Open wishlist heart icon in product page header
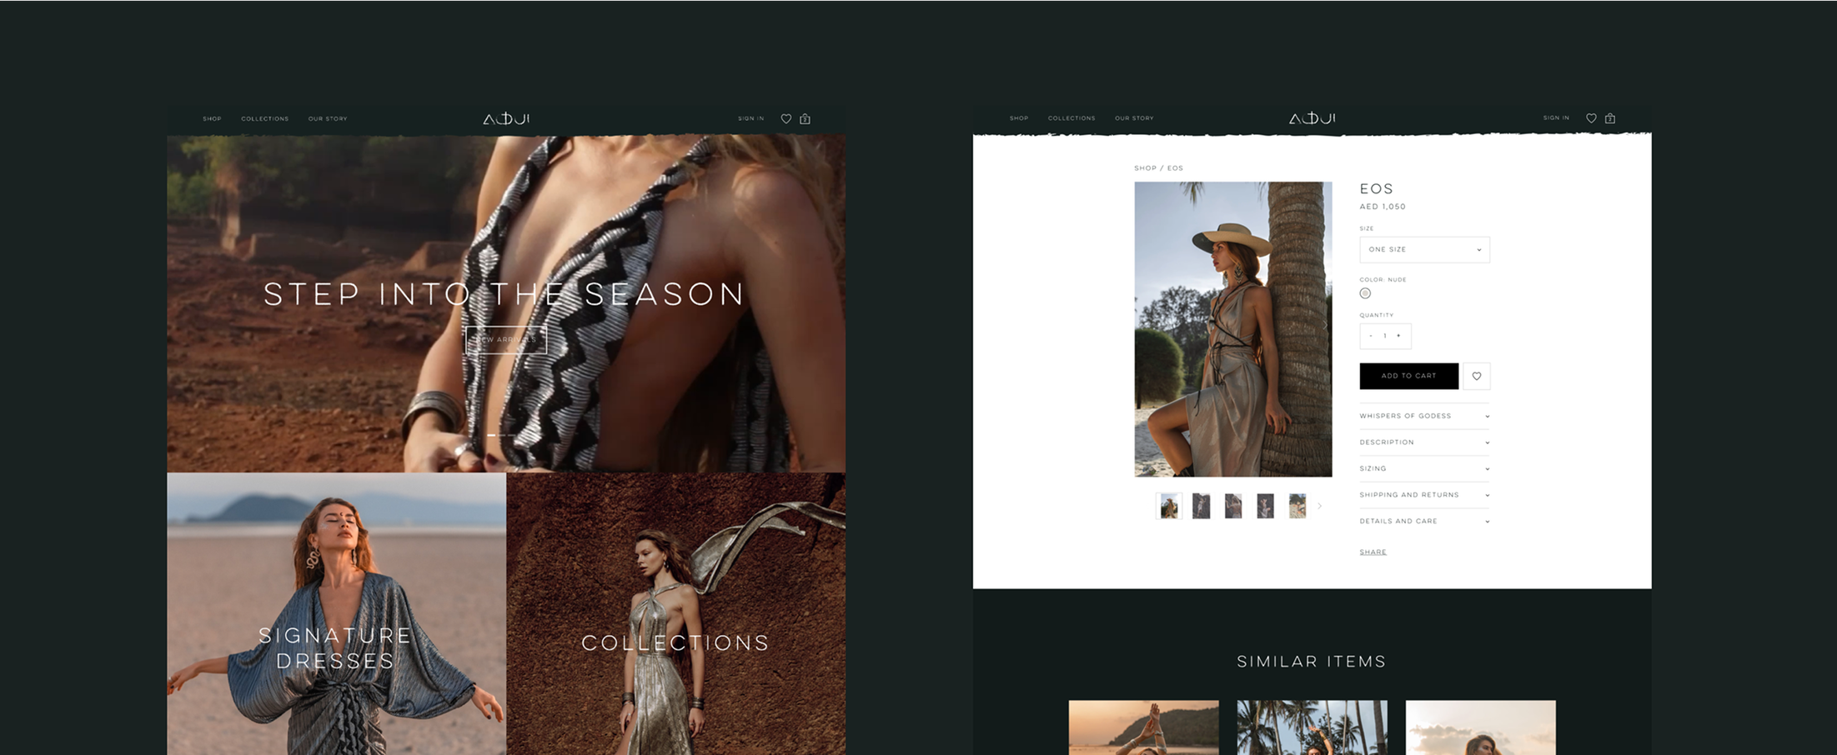Screen dimensions: 1837x755 tap(1591, 118)
